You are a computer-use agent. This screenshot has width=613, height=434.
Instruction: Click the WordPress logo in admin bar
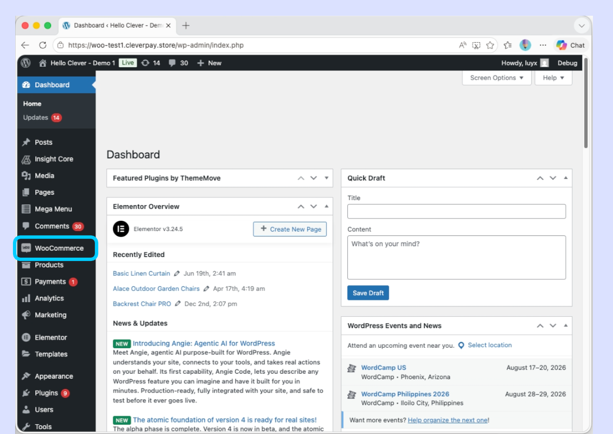click(x=26, y=63)
